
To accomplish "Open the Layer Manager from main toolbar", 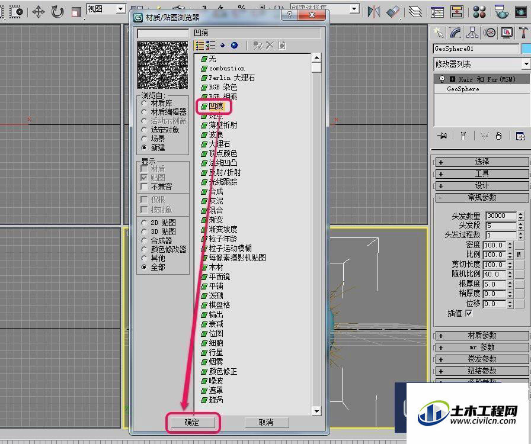I will click(415, 12).
